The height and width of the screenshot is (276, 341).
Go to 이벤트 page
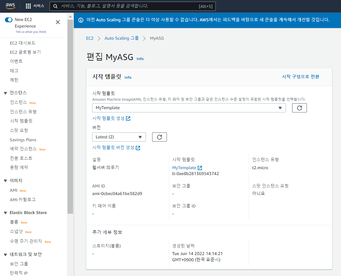(x=16, y=61)
